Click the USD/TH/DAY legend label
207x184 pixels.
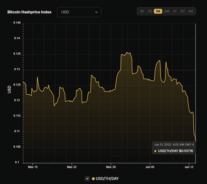(107, 179)
